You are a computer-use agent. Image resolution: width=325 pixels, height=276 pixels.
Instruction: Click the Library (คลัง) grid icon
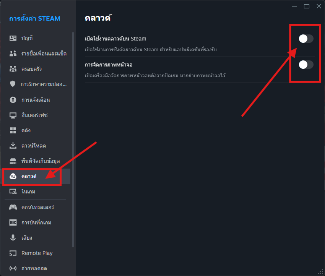point(13,130)
